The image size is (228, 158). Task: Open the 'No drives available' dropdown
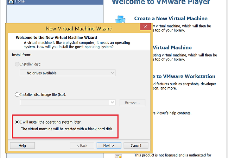[68, 73]
